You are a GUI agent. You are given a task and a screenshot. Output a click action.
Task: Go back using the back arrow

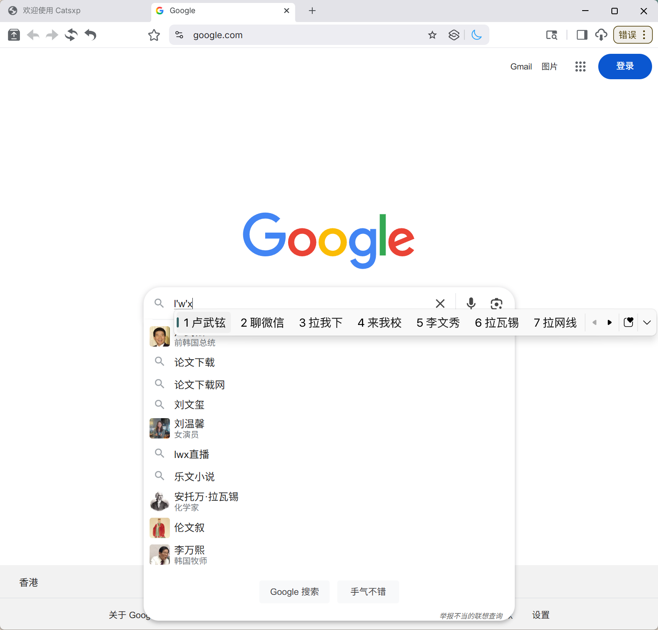33,35
